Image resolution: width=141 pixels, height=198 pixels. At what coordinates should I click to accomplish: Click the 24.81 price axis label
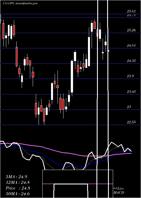click(x=131, y=46)
